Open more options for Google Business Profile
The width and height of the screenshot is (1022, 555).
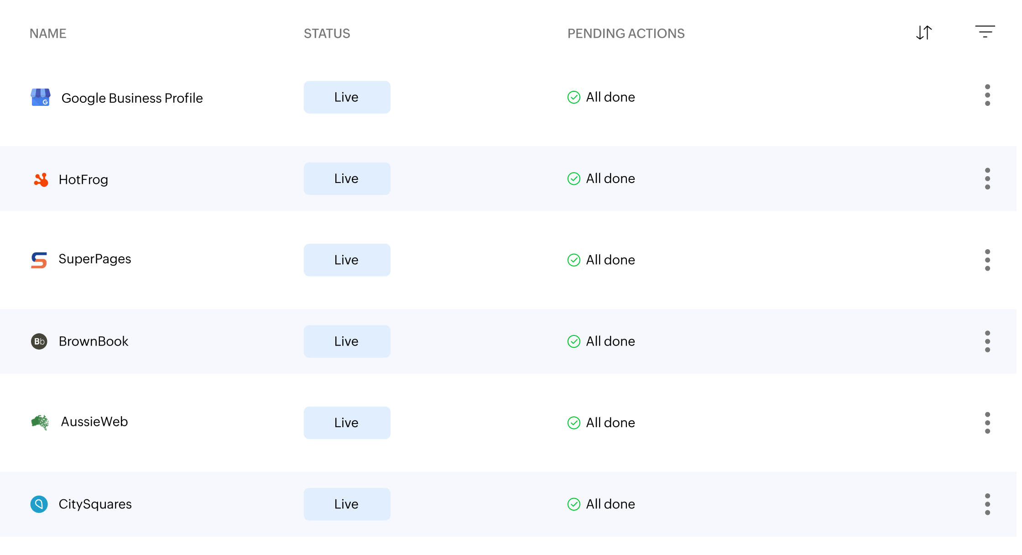coord(987,95)
